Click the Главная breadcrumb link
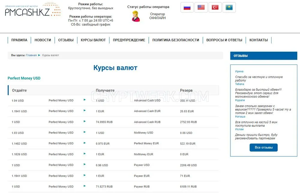Image resolution: width=300 pixels, height=193 pixels. pos(31,55)
